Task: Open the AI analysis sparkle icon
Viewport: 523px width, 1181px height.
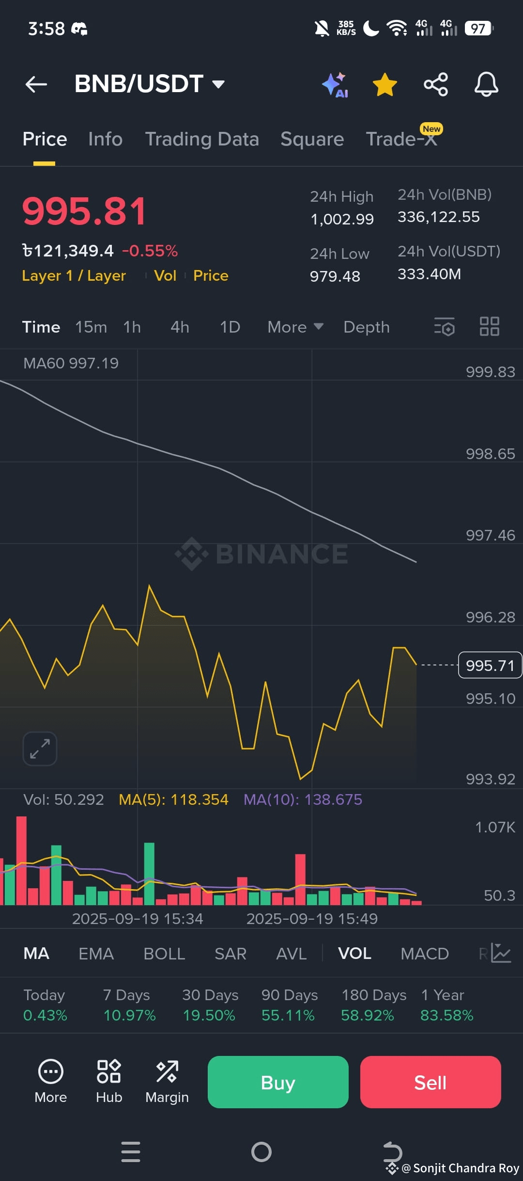Action: click(335, 85)
